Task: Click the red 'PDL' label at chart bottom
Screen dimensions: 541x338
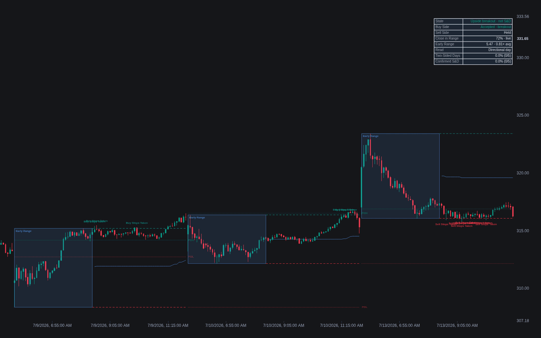Action: click(364, 307)
